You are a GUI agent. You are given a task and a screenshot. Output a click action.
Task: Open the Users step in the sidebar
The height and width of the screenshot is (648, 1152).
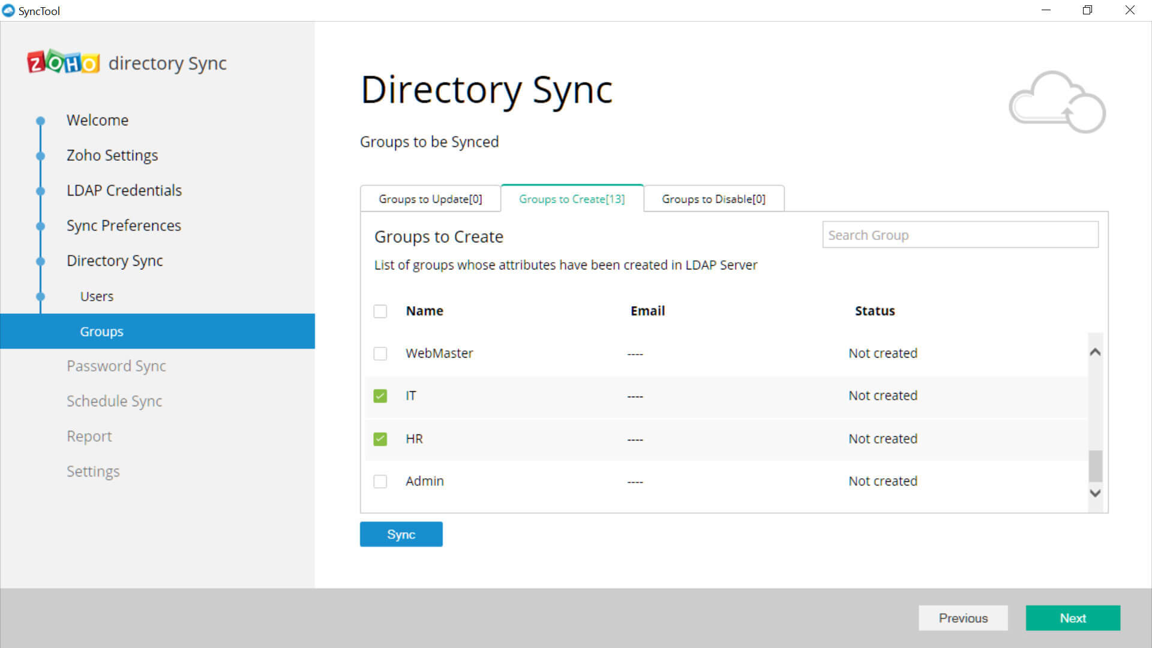pyautogui.click(x=97, y=296)
